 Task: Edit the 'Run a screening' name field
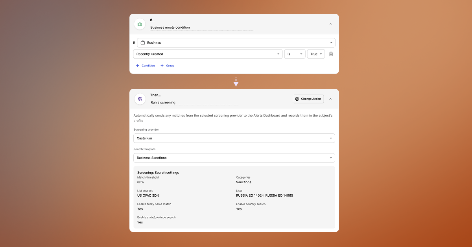pos(194,102)
